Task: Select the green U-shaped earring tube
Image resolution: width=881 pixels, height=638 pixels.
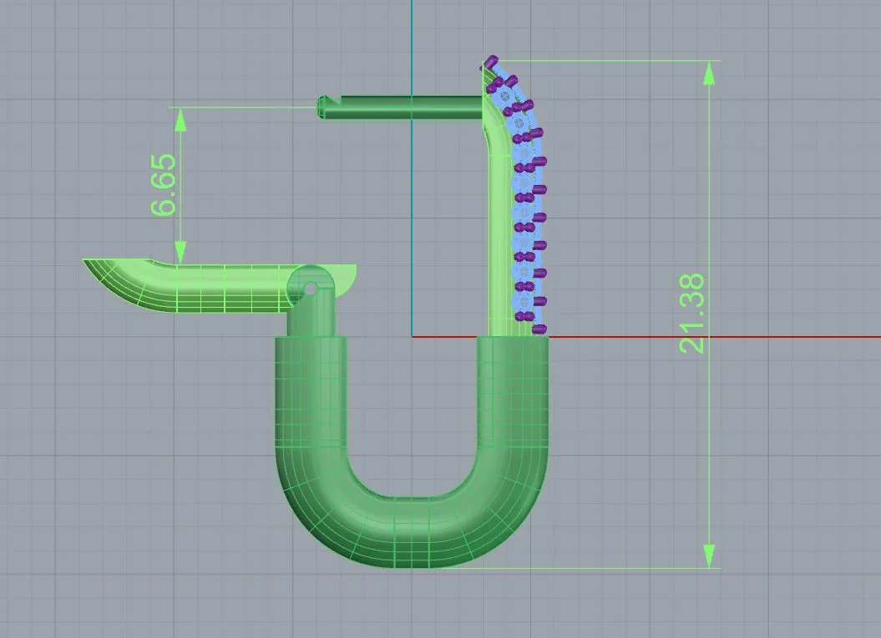Action: [412, 452]
